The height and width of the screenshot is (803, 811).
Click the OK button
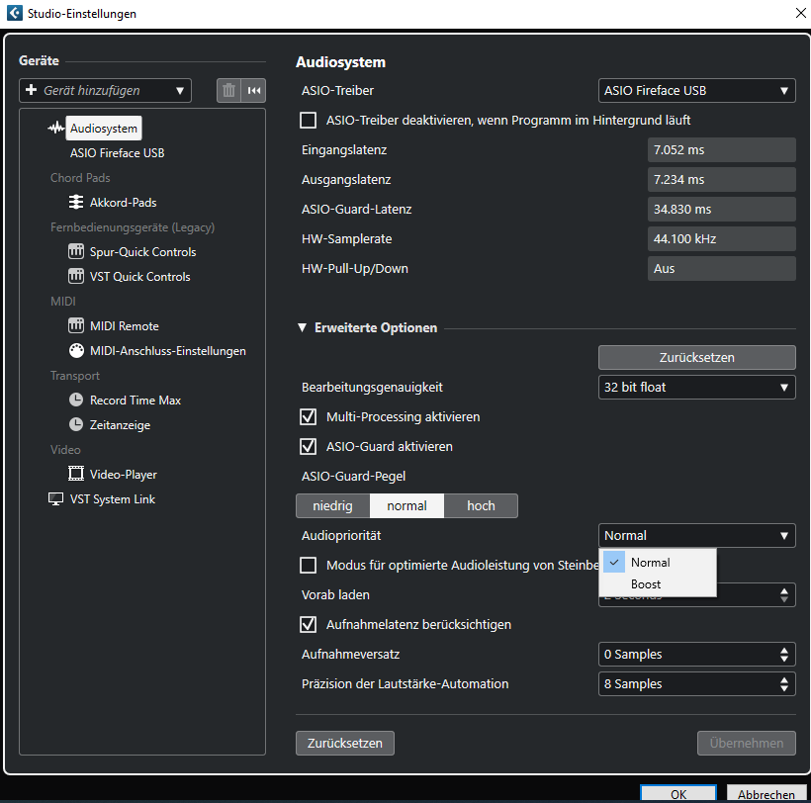pos(677,794)
